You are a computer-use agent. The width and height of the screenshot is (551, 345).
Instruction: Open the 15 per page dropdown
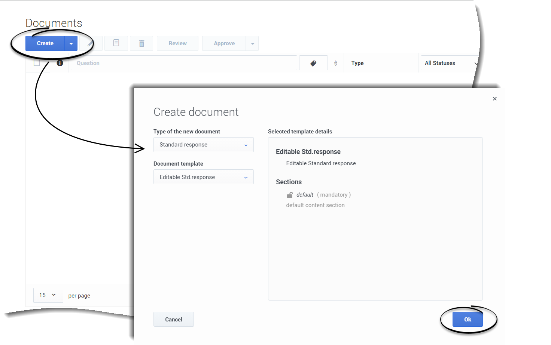click(x=48, y=295)
